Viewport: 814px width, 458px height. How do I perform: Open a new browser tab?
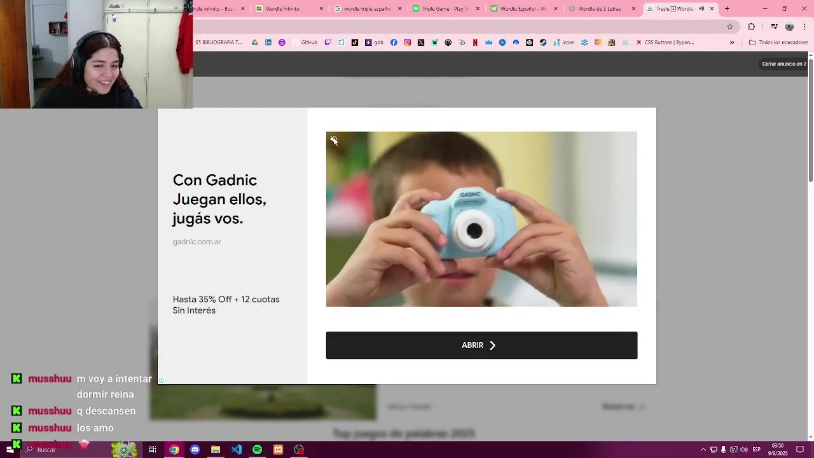[x=727, y=9]
